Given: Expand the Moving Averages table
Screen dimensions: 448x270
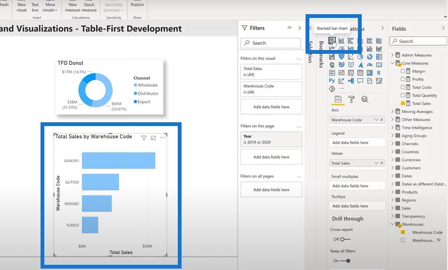Looking at the screenshot, I should (x=392, y=111).
